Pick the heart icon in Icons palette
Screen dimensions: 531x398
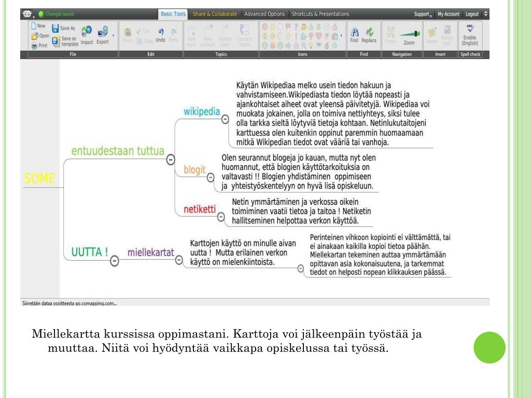318,36
